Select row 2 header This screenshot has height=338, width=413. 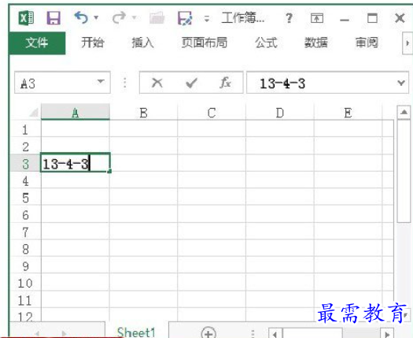25,147
